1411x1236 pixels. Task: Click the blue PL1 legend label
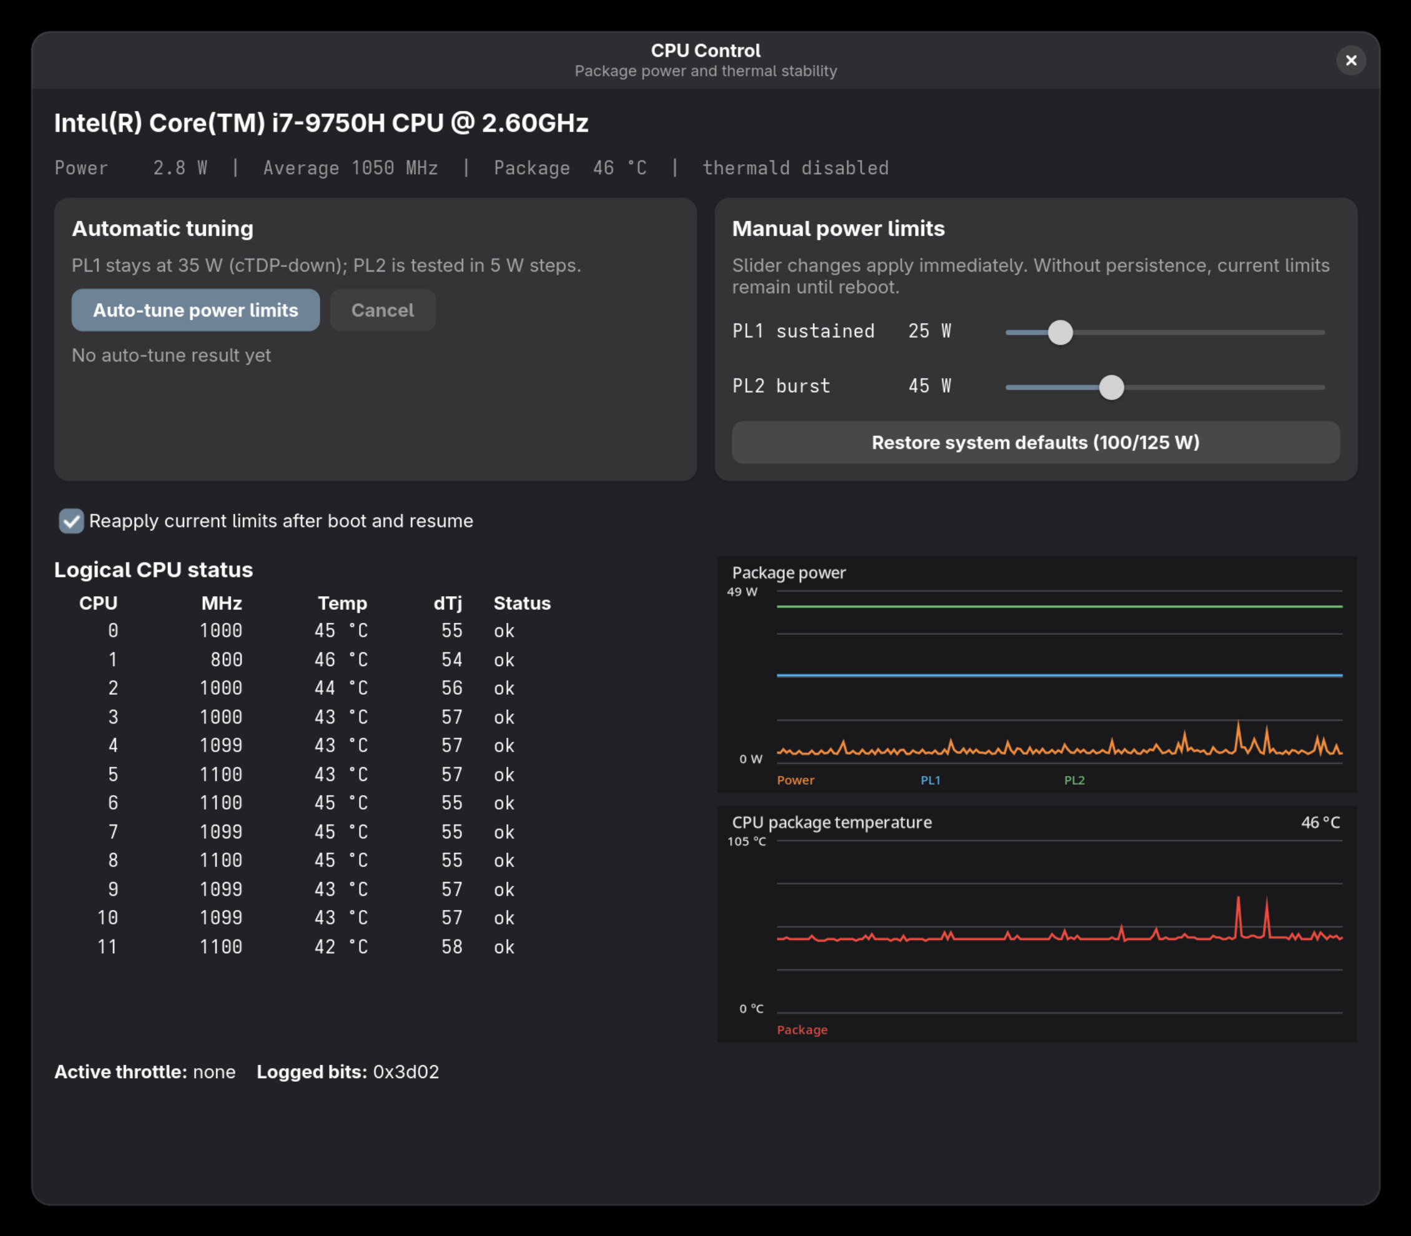[x=930, y=780]
